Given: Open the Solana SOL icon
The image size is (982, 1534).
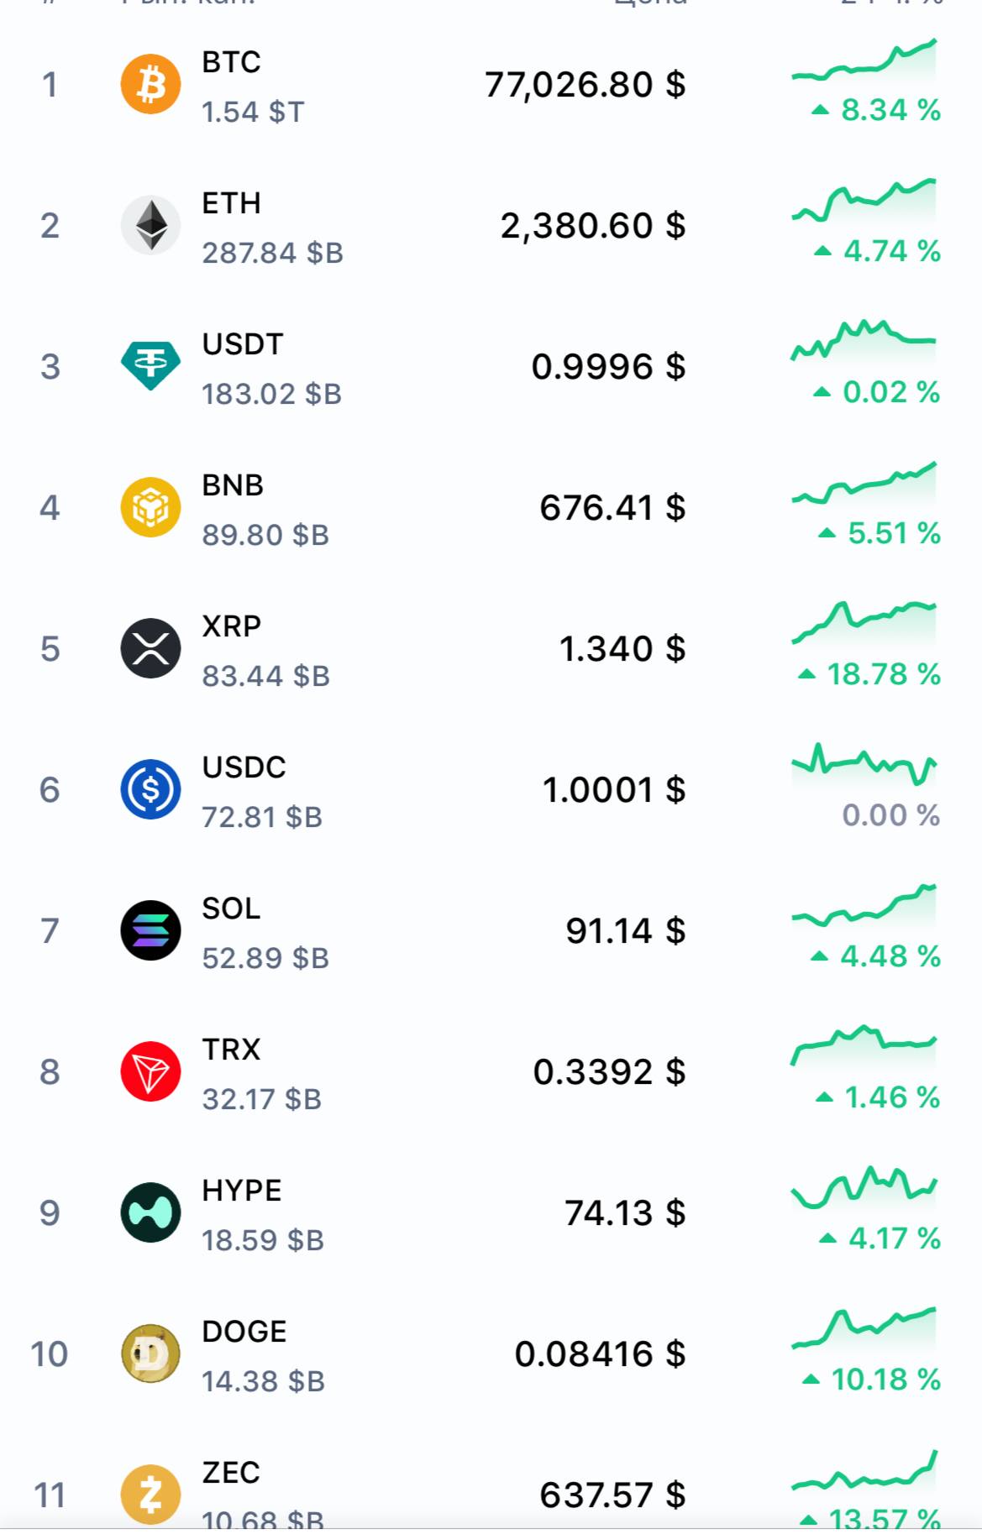Looking at the screenshot, I should (150, 930).
